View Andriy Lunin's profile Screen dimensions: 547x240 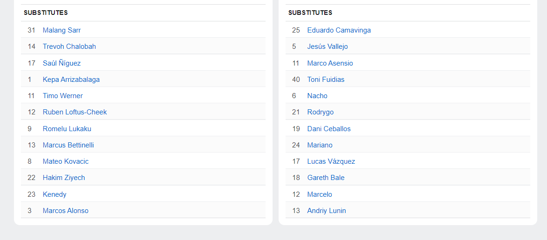point(327,211)
